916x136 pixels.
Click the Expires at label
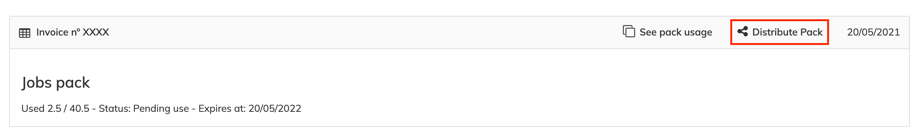pos(222,109)
